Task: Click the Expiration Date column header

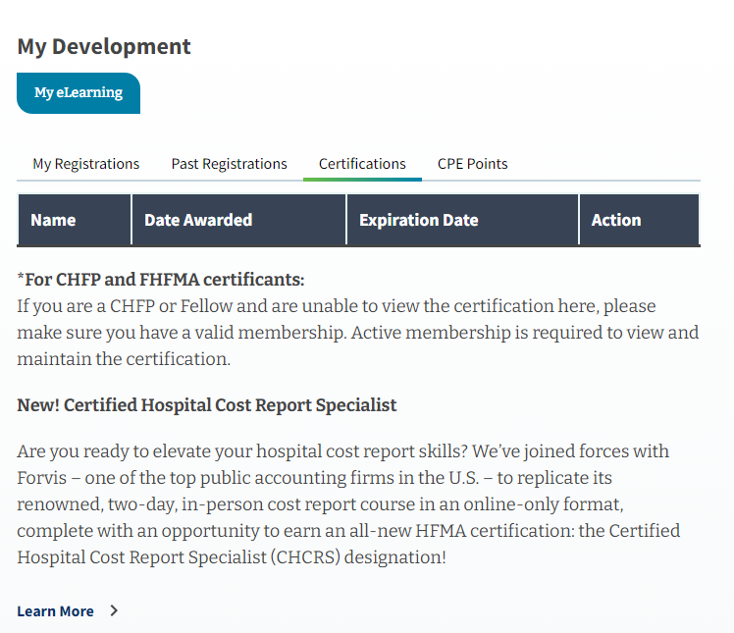Action: (x=419, y=220)
